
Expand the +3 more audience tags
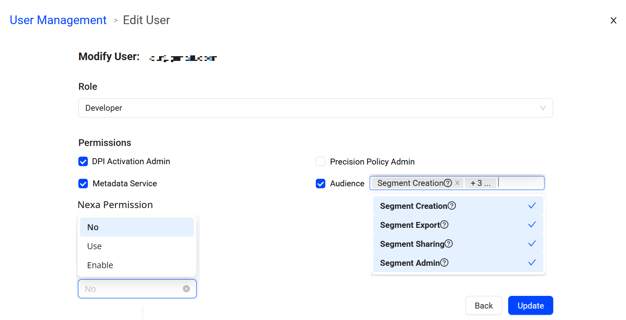[x=480, y=183]
